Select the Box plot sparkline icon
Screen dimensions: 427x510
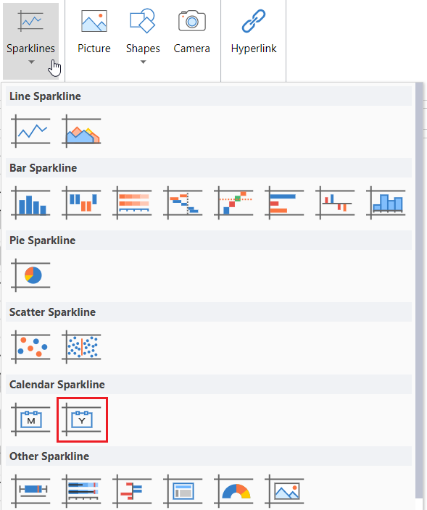tap(31, 491)
